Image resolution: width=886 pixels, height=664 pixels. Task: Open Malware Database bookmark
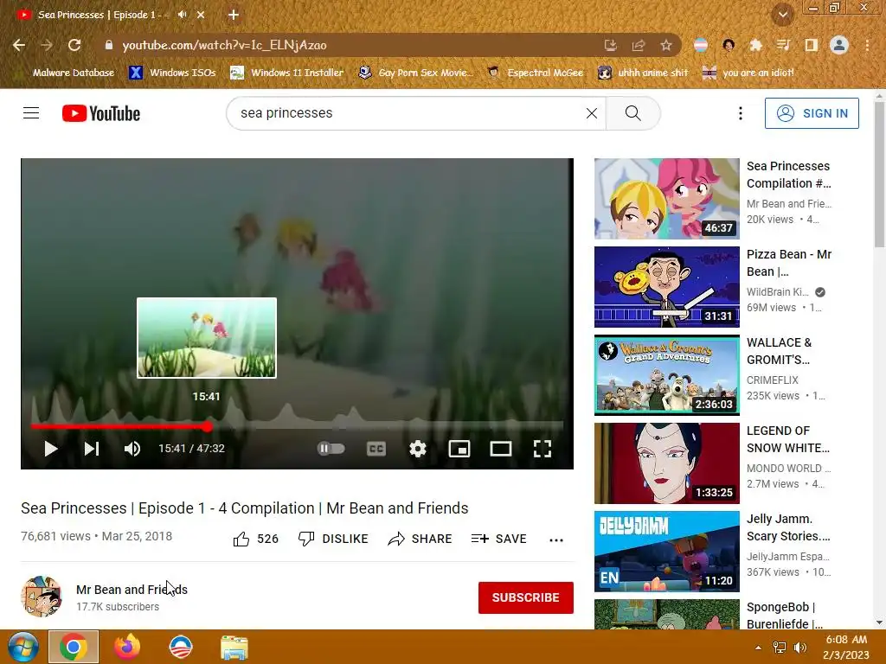click(x=64, y=73)
